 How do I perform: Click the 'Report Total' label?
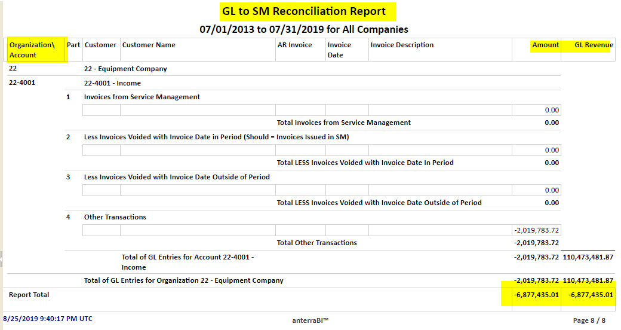[x=29, y=295]
